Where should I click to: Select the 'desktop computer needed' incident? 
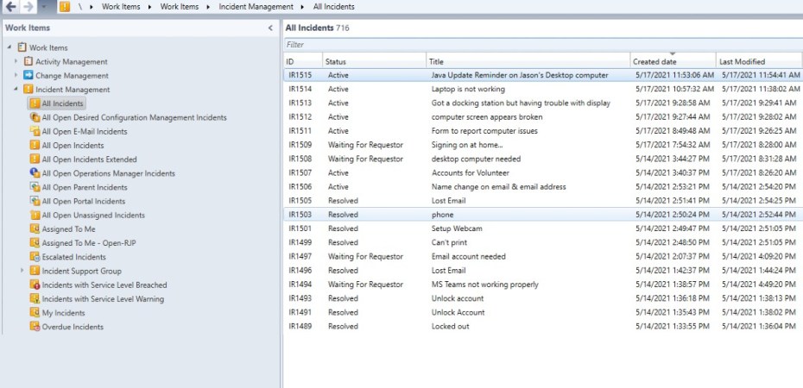tap(543, 159)
